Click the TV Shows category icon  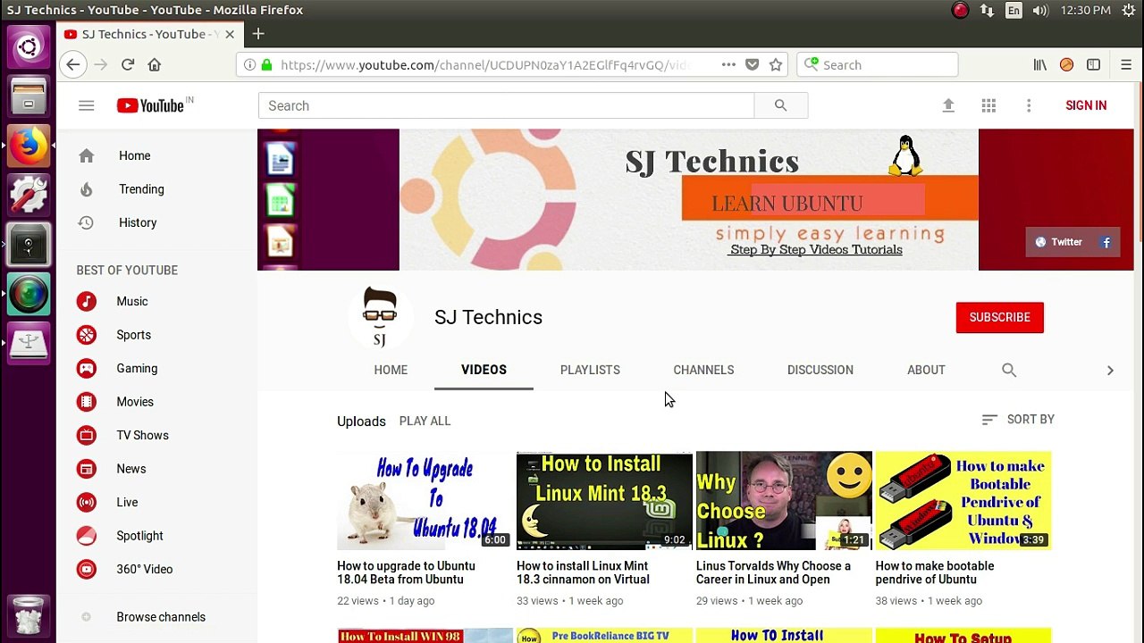[86, 435]
